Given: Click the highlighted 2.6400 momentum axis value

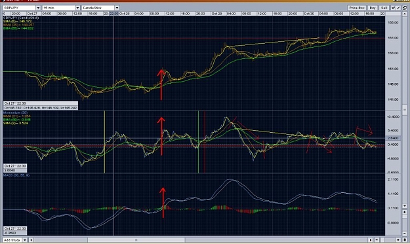Looking at the screenshot, I should tap(393, 138).
